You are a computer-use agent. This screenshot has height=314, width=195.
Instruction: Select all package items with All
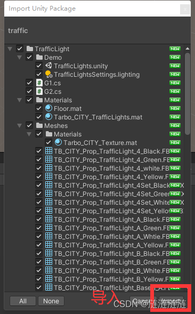(23, 301)
